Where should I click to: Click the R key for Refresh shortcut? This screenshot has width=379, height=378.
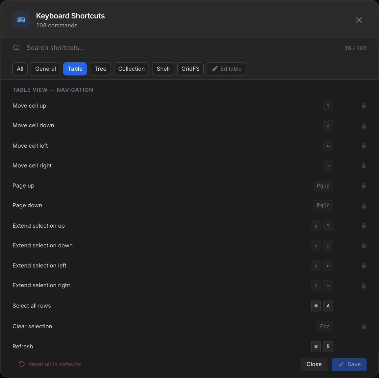coord(328,346)
